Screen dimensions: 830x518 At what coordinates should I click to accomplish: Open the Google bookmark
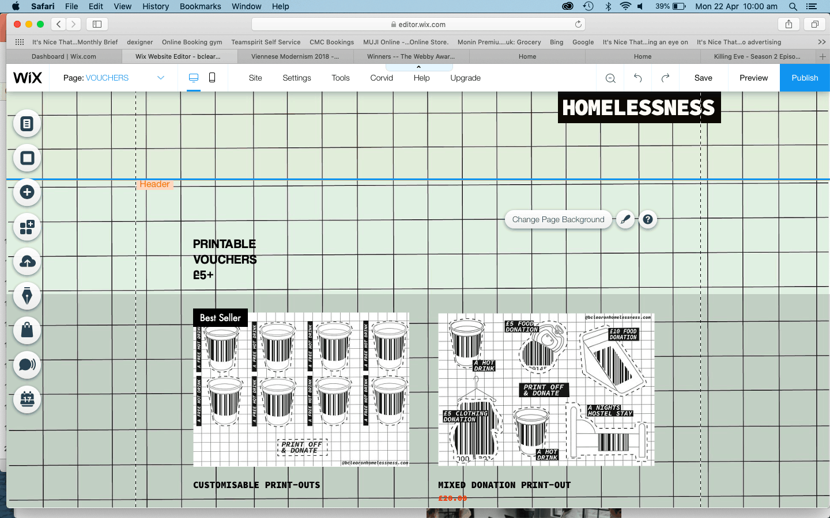(583, 42)
